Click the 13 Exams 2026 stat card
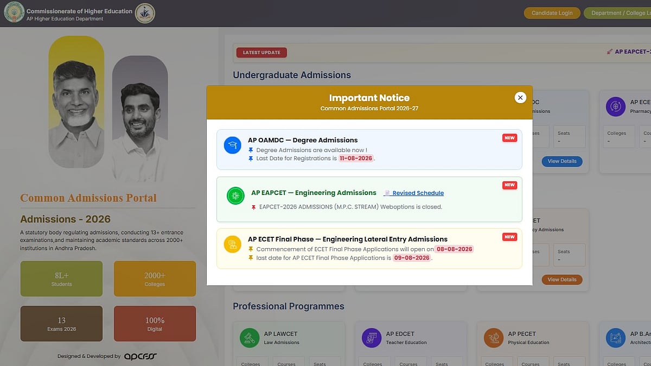 point(61,324)
